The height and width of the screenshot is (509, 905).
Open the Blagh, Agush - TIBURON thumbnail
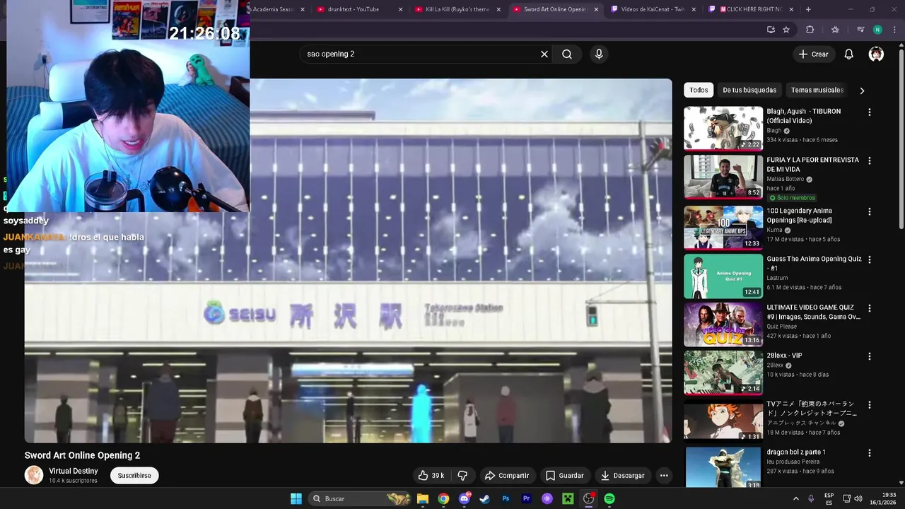pyautogui.click(x=723, y=129)
